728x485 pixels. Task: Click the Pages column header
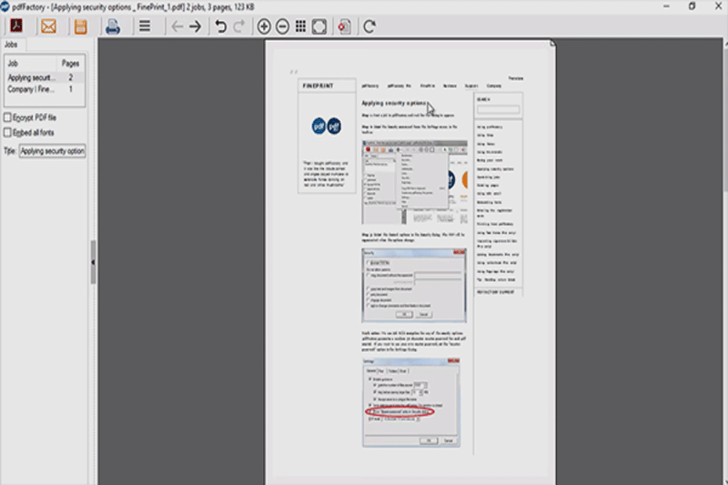pos(70,65)
